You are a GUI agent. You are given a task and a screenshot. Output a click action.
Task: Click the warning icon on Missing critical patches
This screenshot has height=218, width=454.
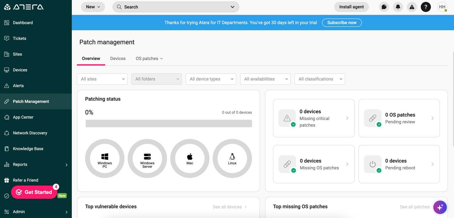[x=287, y=118]
